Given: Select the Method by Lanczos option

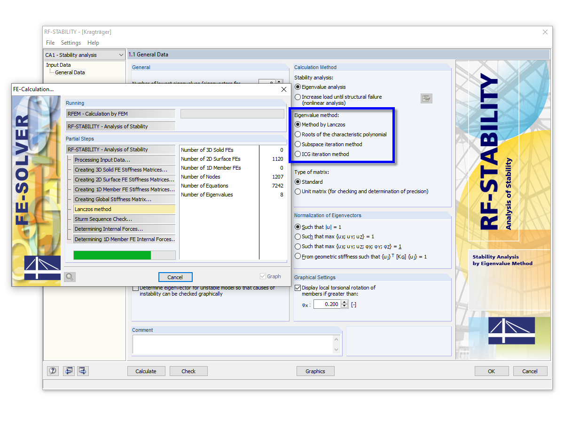Looking at the screenshot, I should click(298, 124).
